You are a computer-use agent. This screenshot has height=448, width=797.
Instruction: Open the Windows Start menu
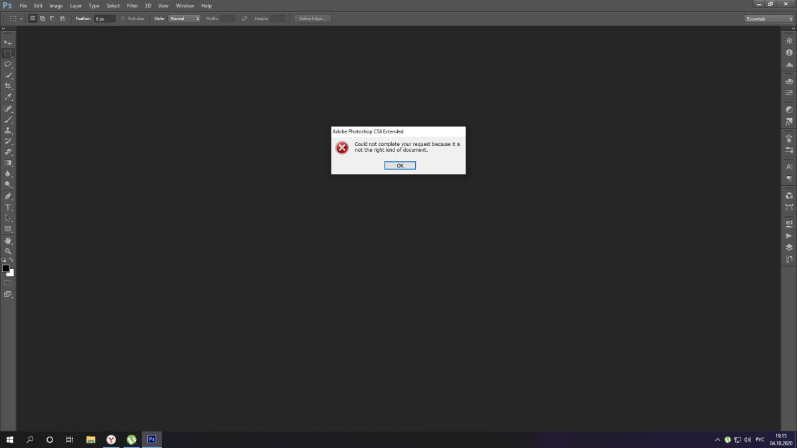point(10,439)
